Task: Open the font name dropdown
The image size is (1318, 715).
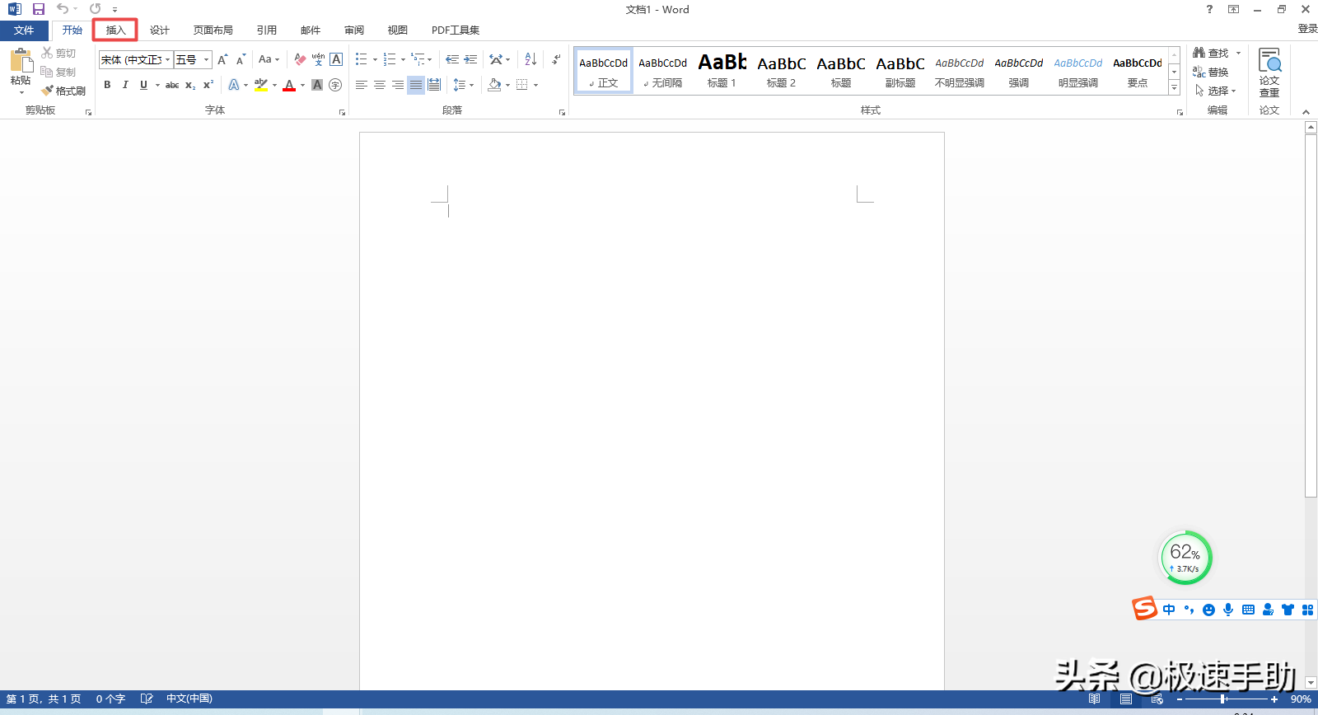Action: coord(167,60)
